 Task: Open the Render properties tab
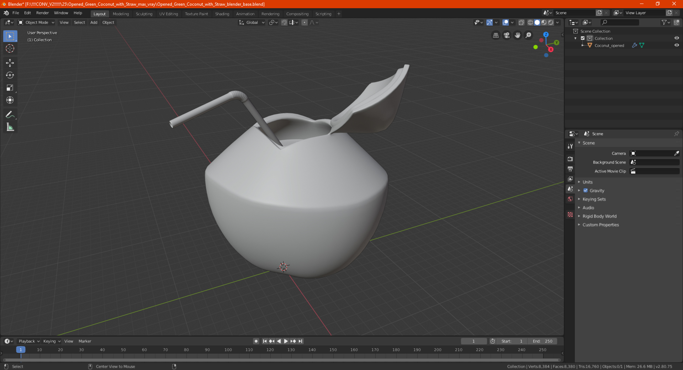570,159
